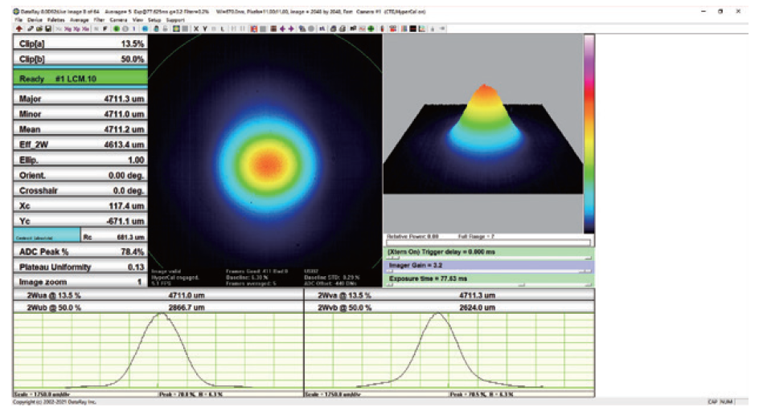This screenshot has height=411, width=763.
Task: Click the cyan Centroid button beside Rc
Action: pyautogui.click(x=47, y=237)
